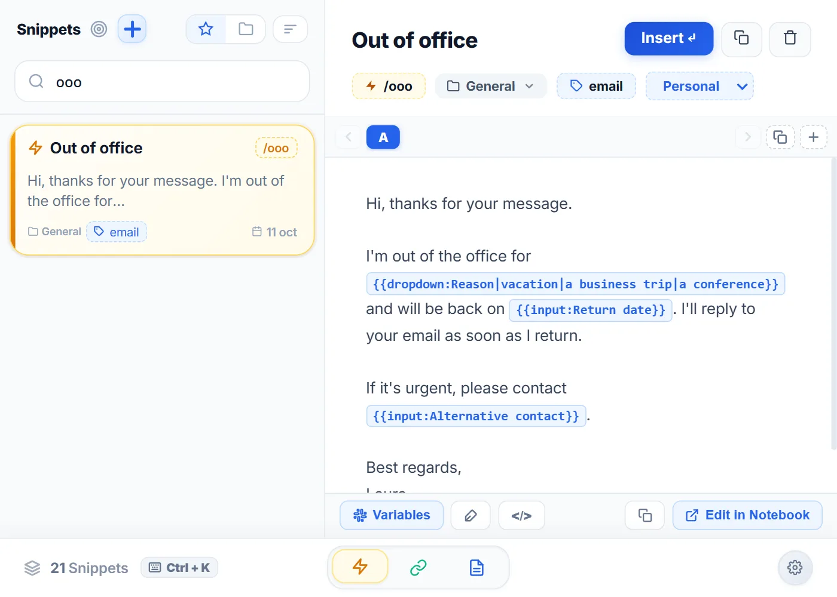Click the email tag on snippet card

pyautogui.click(x=117, y=232)
